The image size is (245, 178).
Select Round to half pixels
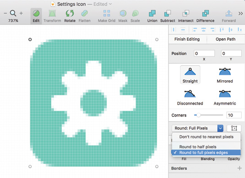pos(206,147)
